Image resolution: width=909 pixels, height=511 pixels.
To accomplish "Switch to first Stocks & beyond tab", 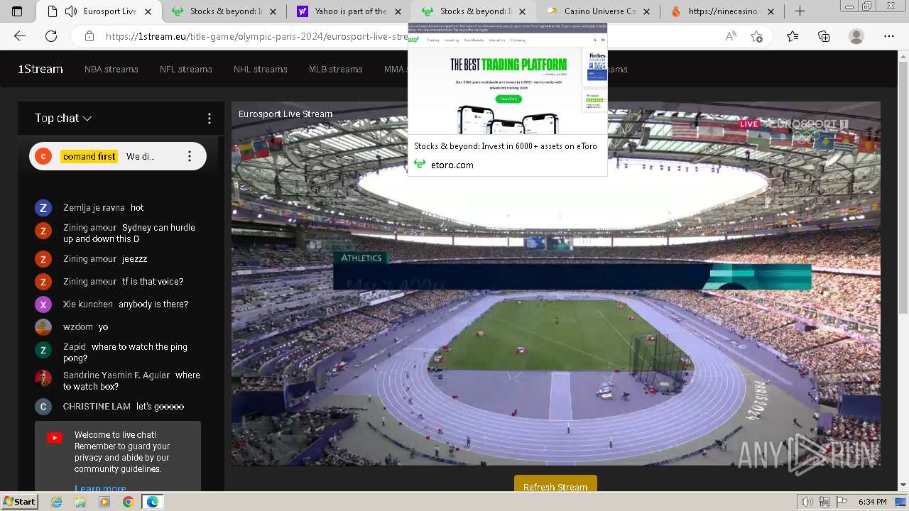I will (x=225, y=11).
